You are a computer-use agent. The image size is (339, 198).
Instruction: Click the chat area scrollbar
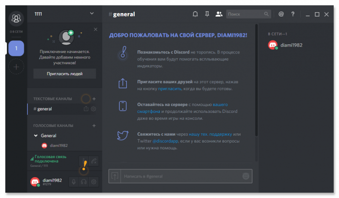coord(257,80)
